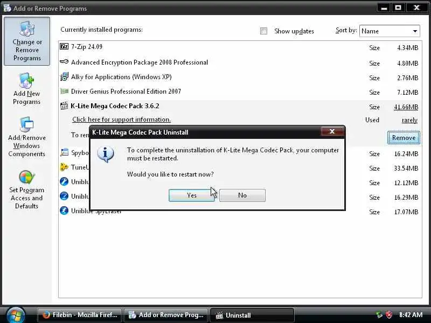Click the K-Lite Mega Codec Pack icon
431x323 pixels.
pyautogui.click(x=64, y=106)
